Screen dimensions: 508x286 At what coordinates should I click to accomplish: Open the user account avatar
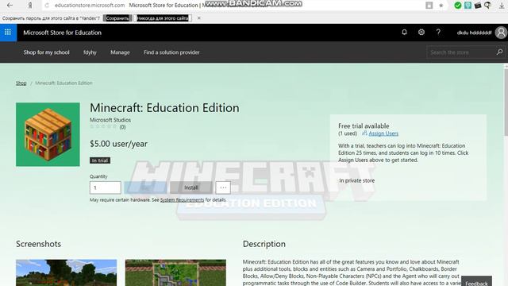[501, 33]
